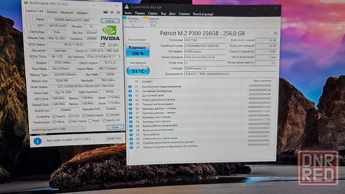The image size is (345, 194).
Task: Open Диск menu
Action: click(x=172, y=14)
